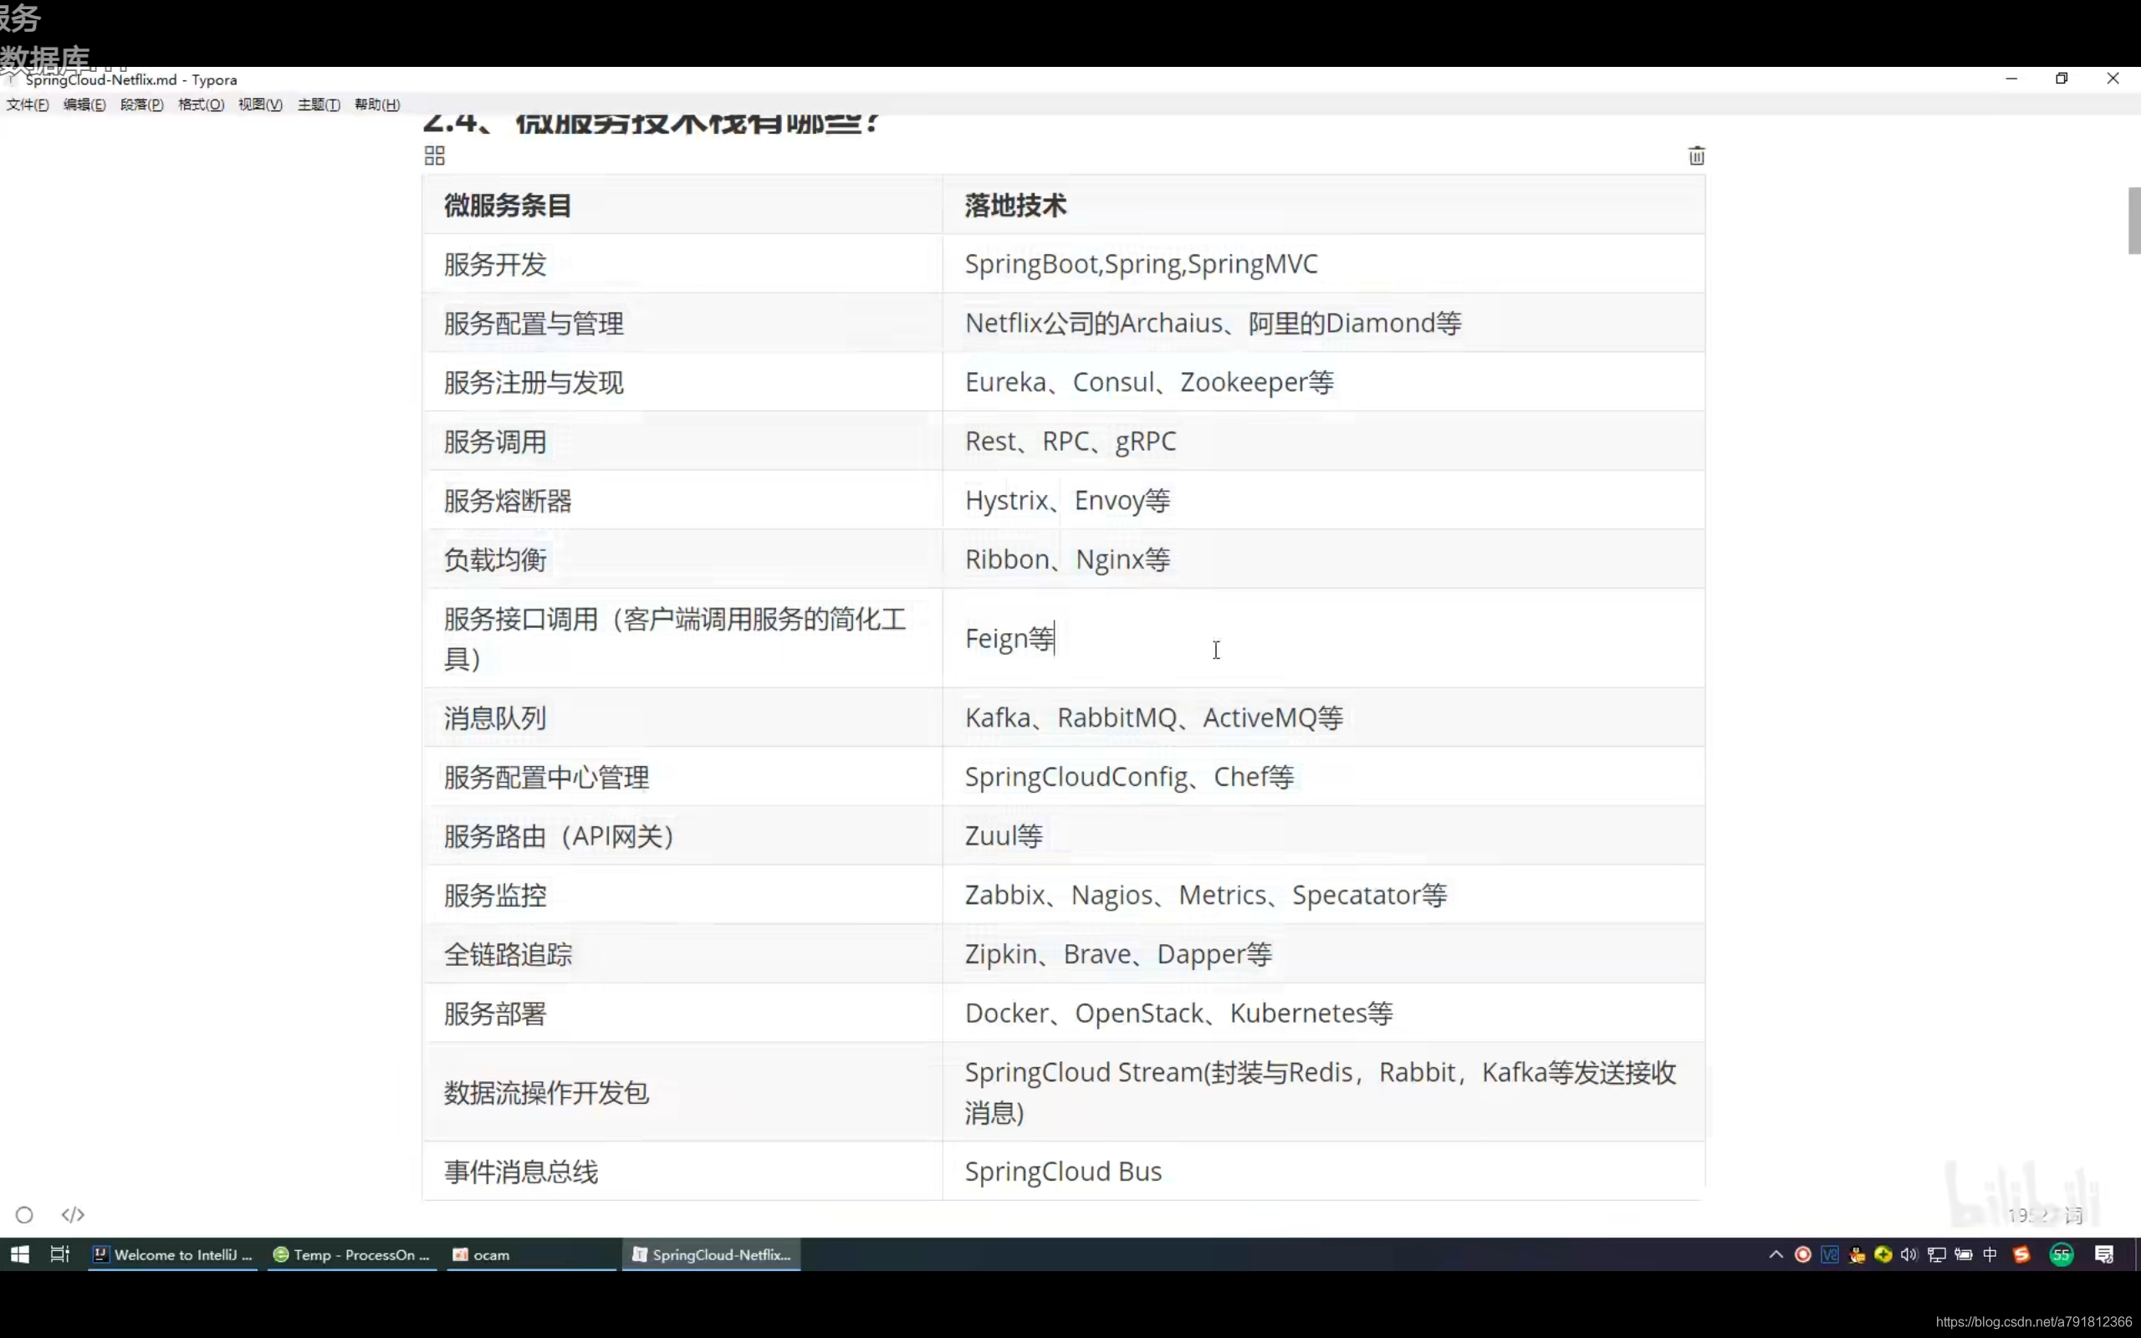Open the 主题(T) menu
2141x1338 pixels.
click(x=319, y=105)
